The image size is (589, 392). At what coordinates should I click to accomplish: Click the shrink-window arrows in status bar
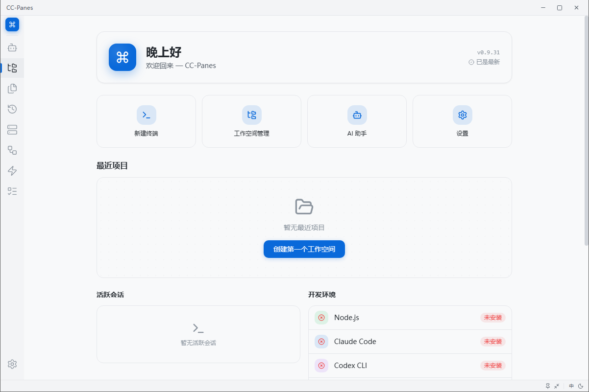557,386
